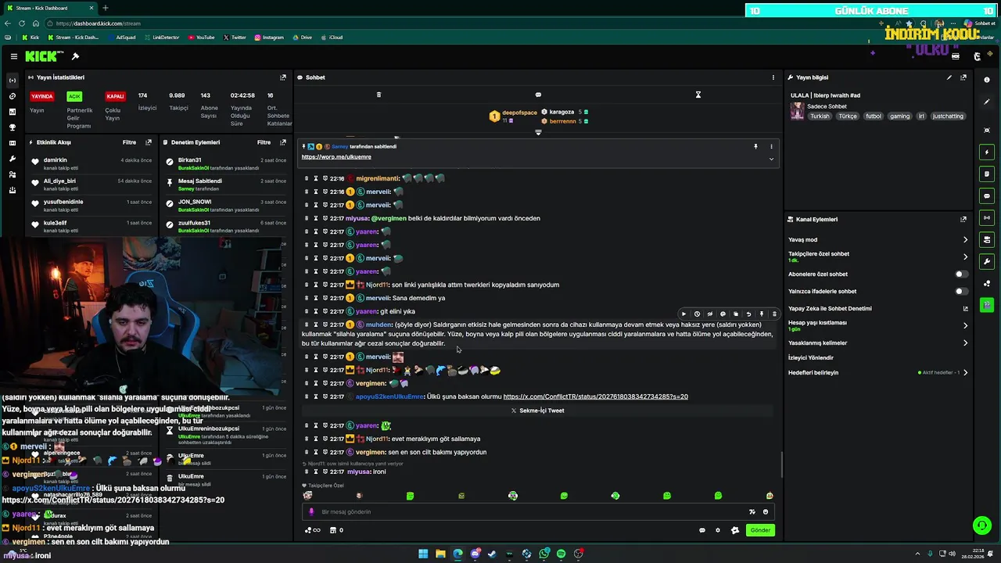Viewport: 1001px width, 563px height.
Task: Open Sohbet panel three-dot options
Action: pos(773,77)
